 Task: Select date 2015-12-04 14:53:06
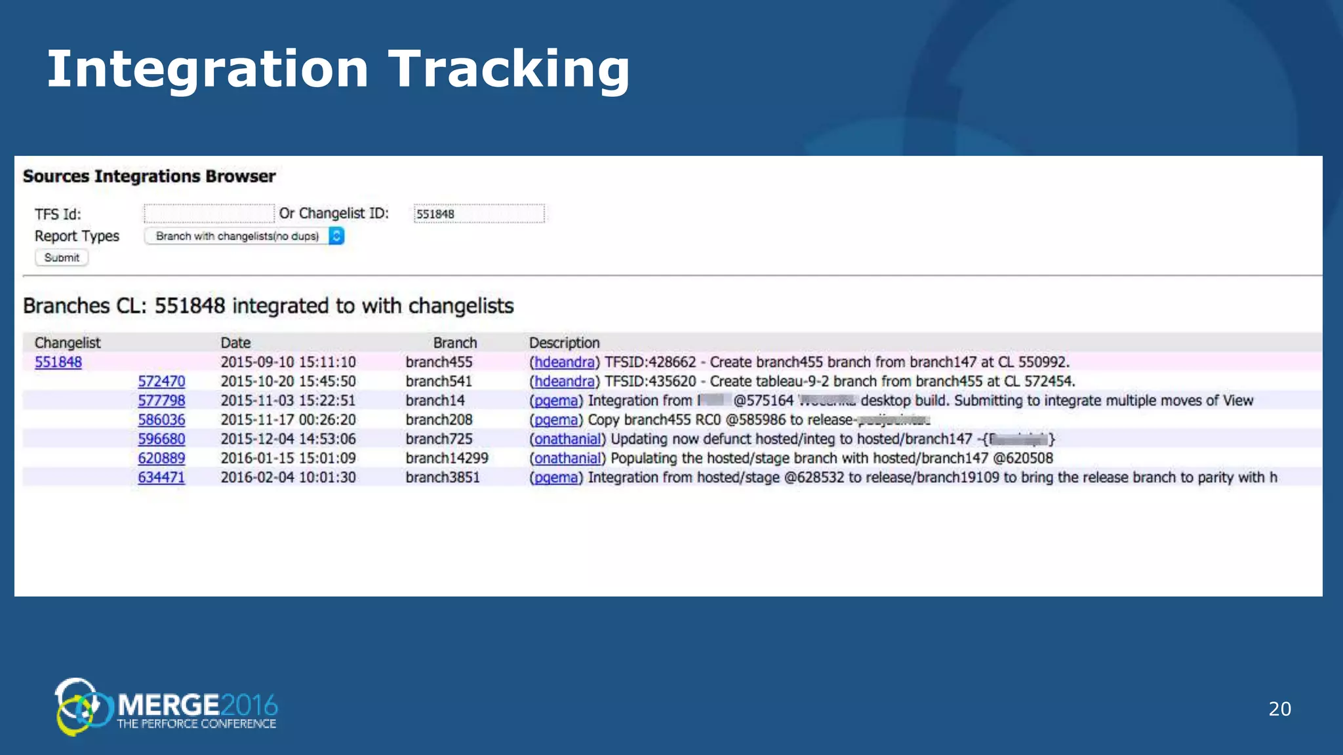click(289, 438)
